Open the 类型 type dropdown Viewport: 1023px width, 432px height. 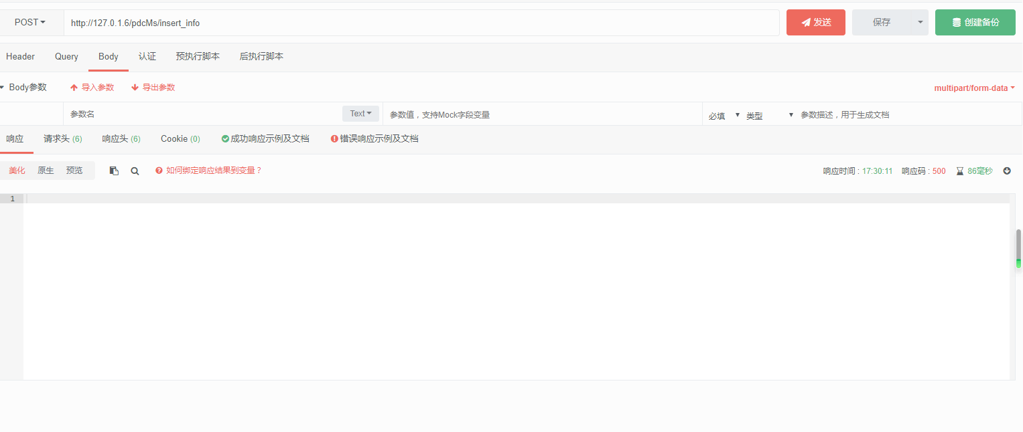tap(770, 115)
